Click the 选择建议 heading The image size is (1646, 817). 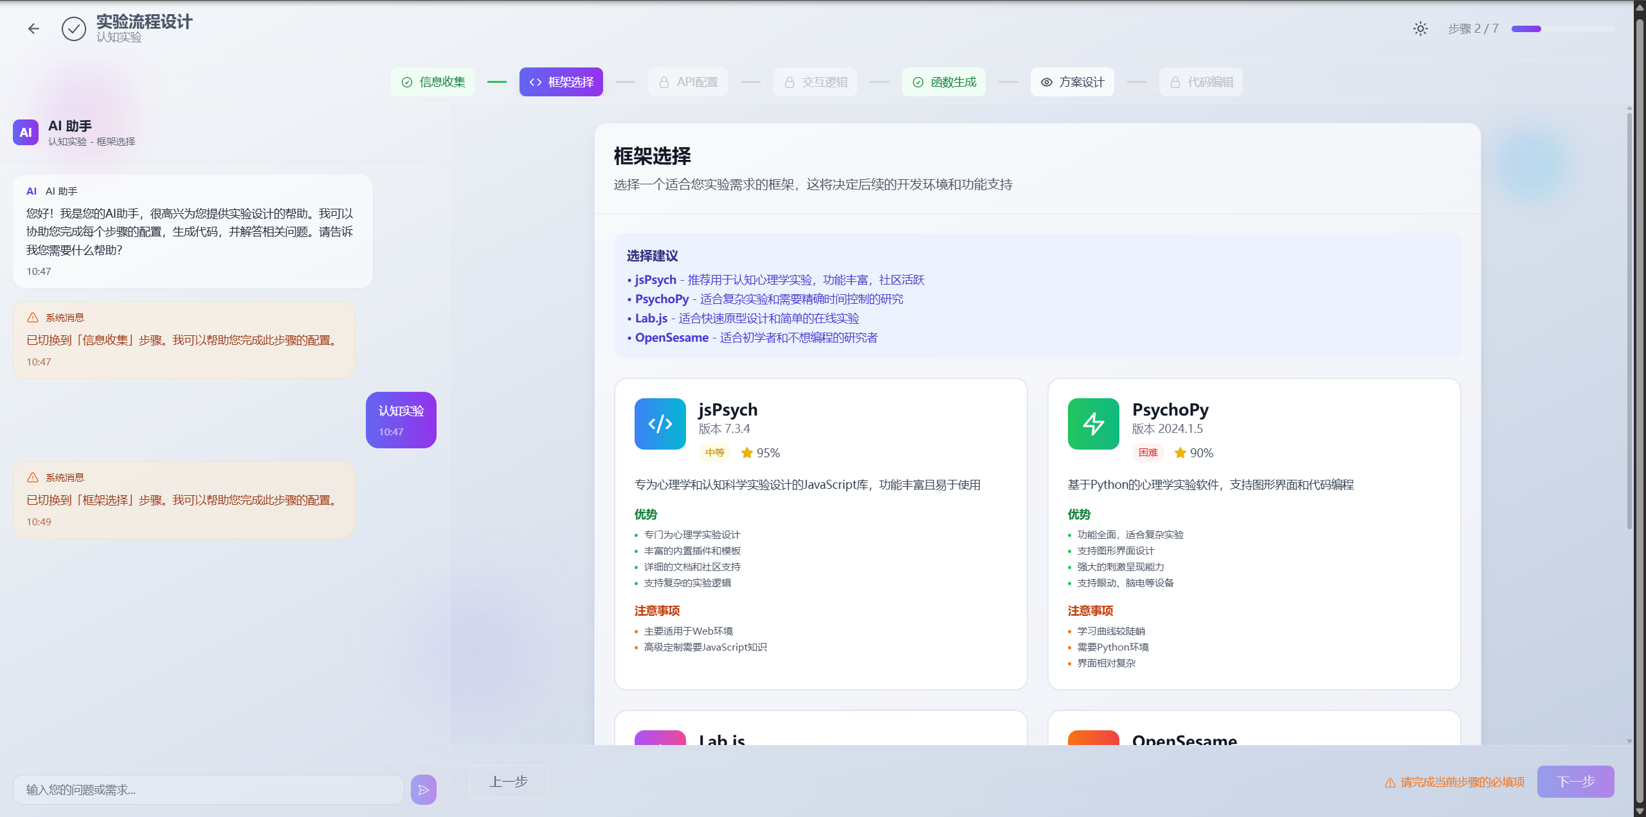pos(653,256)
